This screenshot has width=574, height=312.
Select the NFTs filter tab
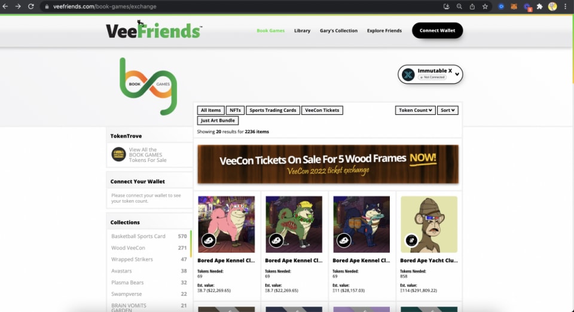coord(235,110)
